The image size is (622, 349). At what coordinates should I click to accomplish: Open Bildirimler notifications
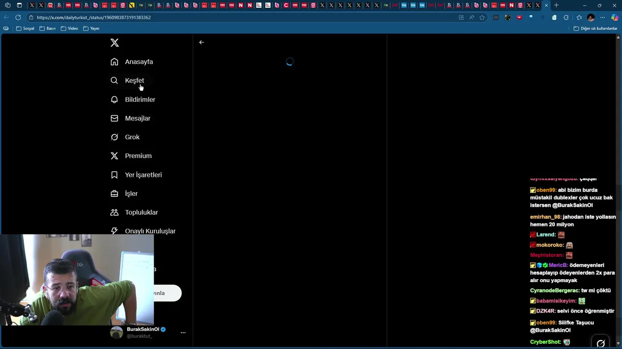(133, 99)
